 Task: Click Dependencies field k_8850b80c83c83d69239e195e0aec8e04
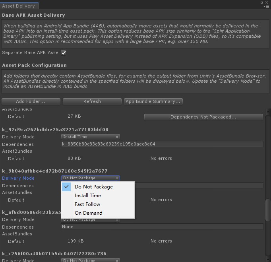pyautogui.click(x=162, y=144)
